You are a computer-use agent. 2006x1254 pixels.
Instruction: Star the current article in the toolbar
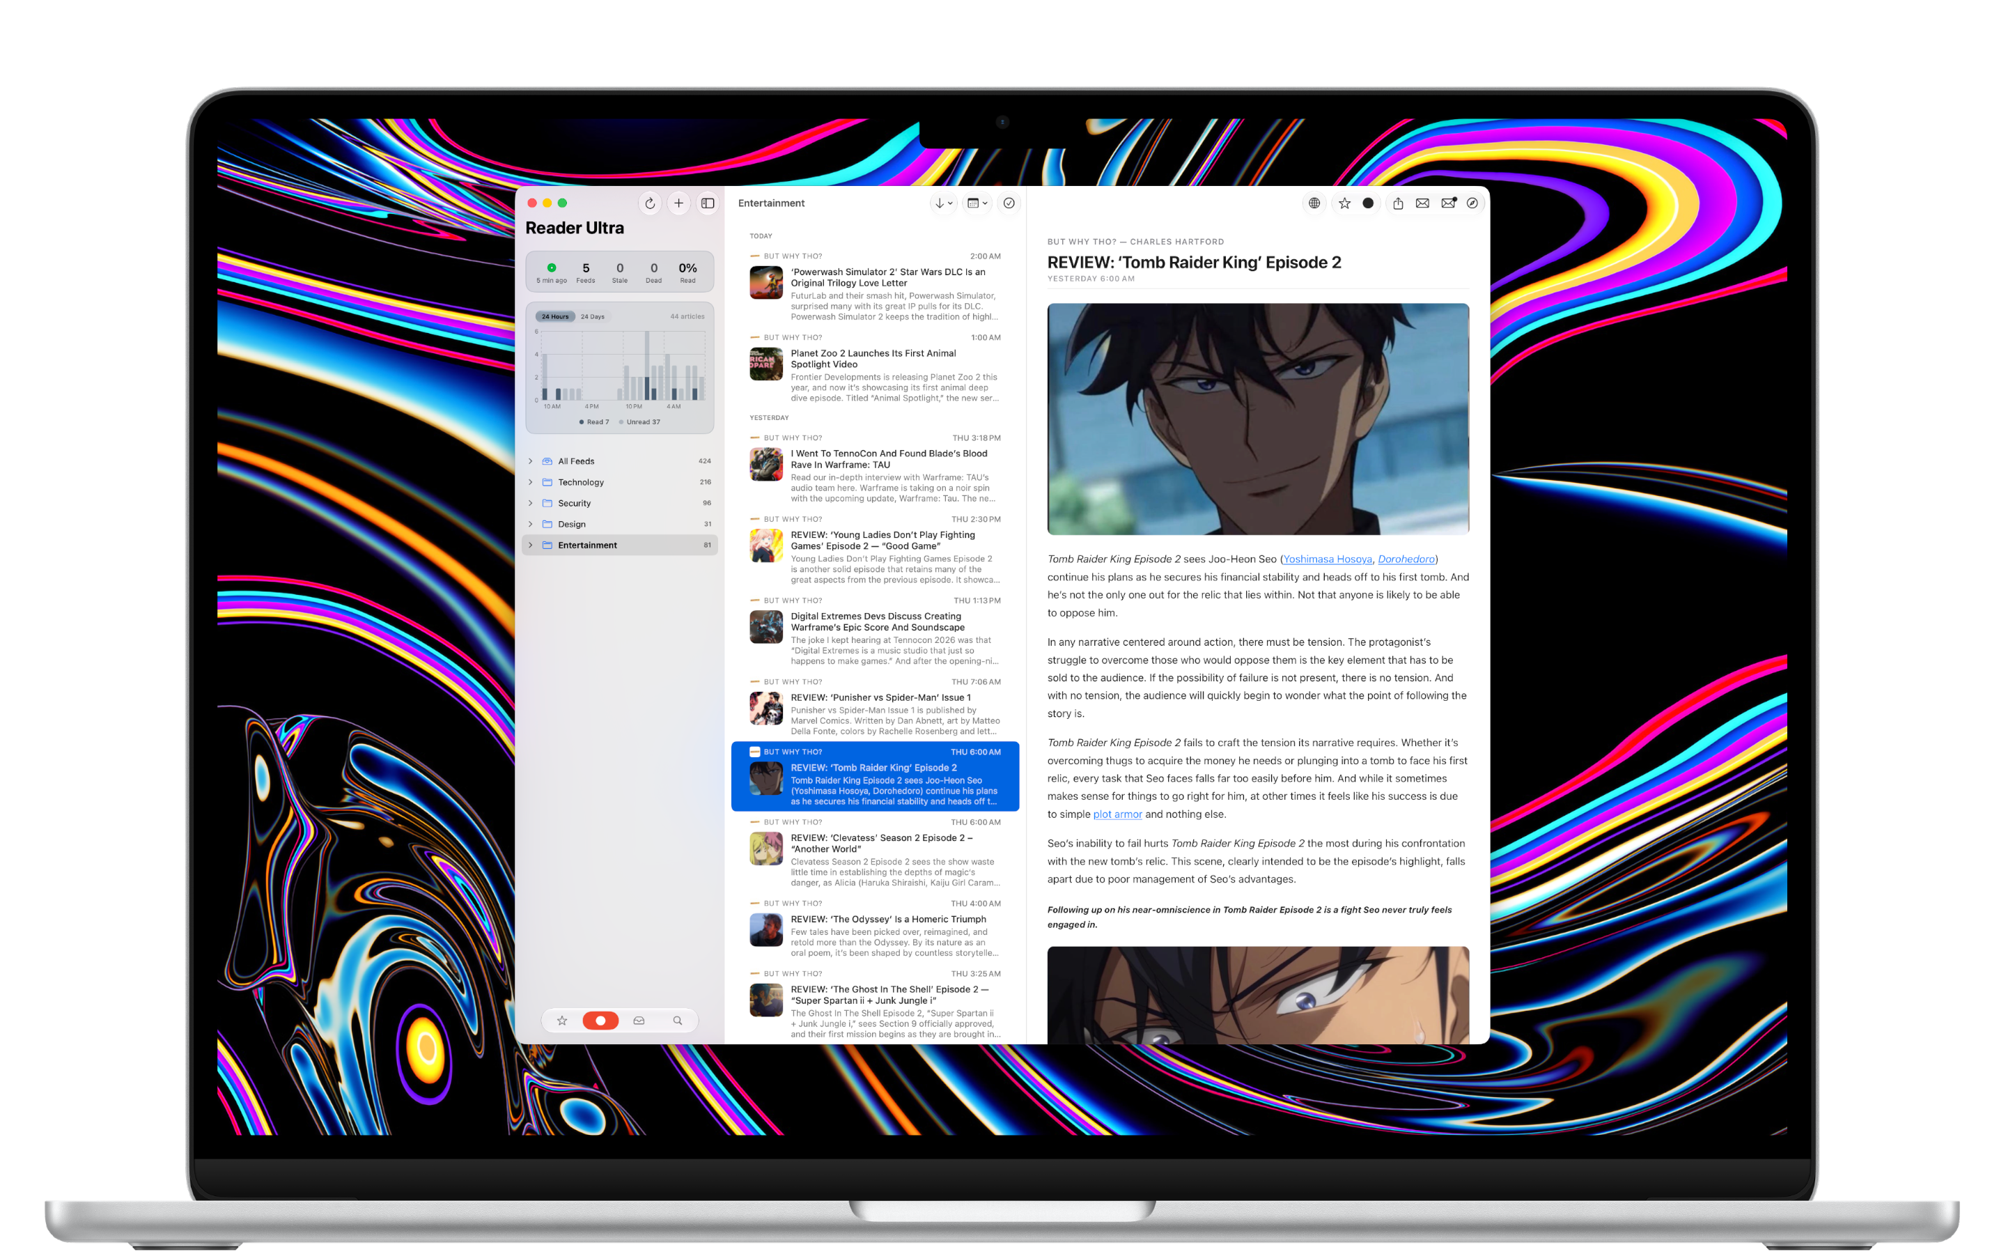(x=1344, y=203)
